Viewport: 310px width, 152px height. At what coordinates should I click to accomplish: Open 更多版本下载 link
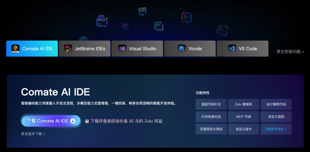pyautogui.click(x=33, y=134)
